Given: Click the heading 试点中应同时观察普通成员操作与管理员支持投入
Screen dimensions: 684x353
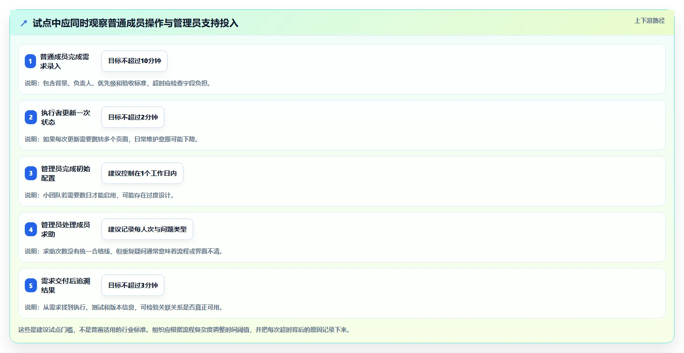Looking at the screenshot, I should pyautogui.click(x=136, y=23).
